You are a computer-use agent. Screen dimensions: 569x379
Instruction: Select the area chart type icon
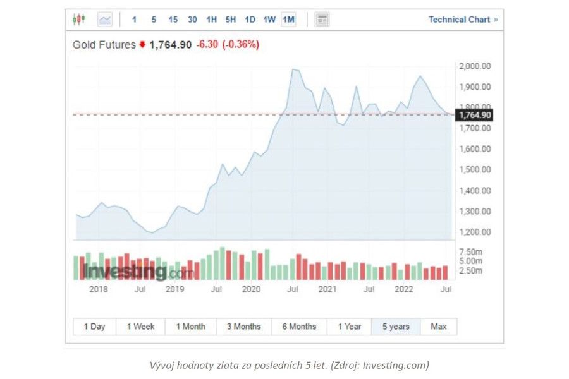click(x=104, y=20)
